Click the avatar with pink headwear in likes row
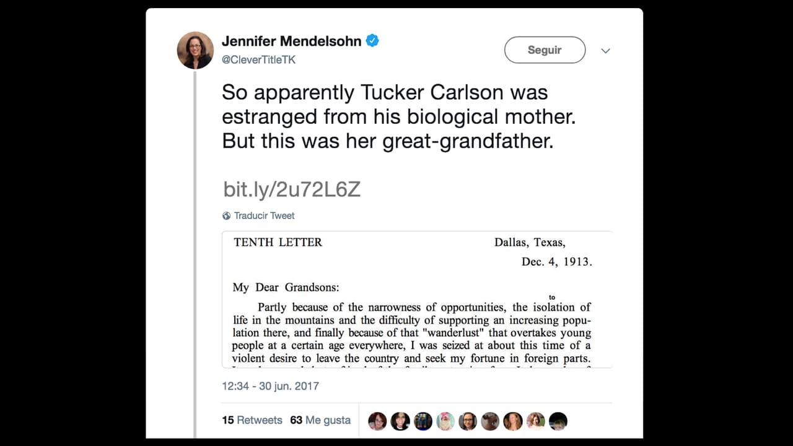The width and height of the screenshot is (793, 446). click(445, 421)
